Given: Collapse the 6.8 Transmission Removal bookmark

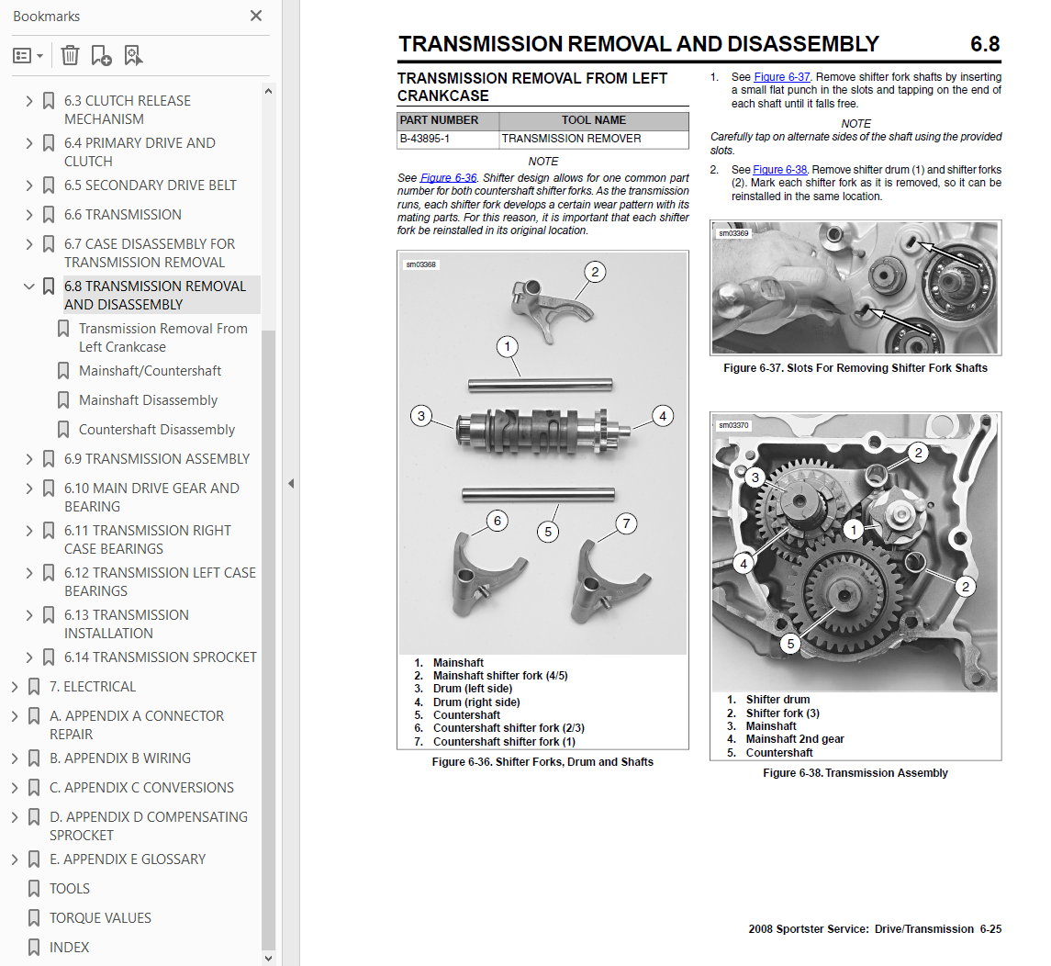Looking at the screenshot, I should click(x=28, y=286).
